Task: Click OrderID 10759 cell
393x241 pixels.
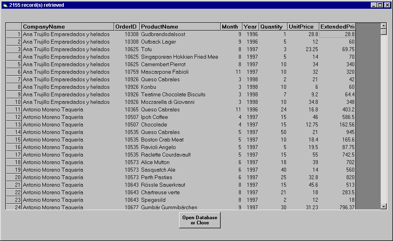Action: [126, 72]
